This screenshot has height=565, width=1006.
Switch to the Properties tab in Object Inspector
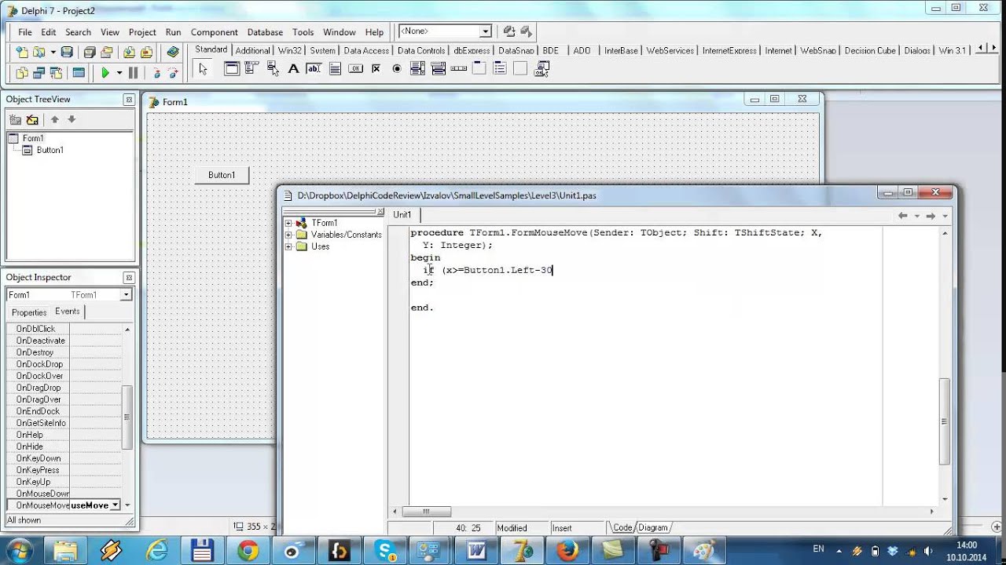tap(29, 312)
